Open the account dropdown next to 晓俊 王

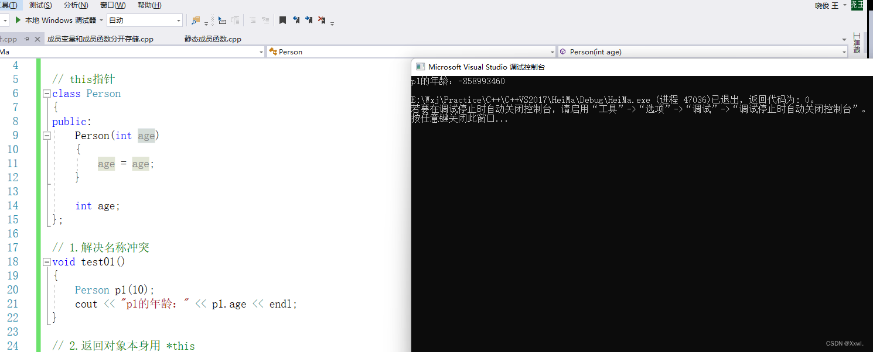click(844, 5)
